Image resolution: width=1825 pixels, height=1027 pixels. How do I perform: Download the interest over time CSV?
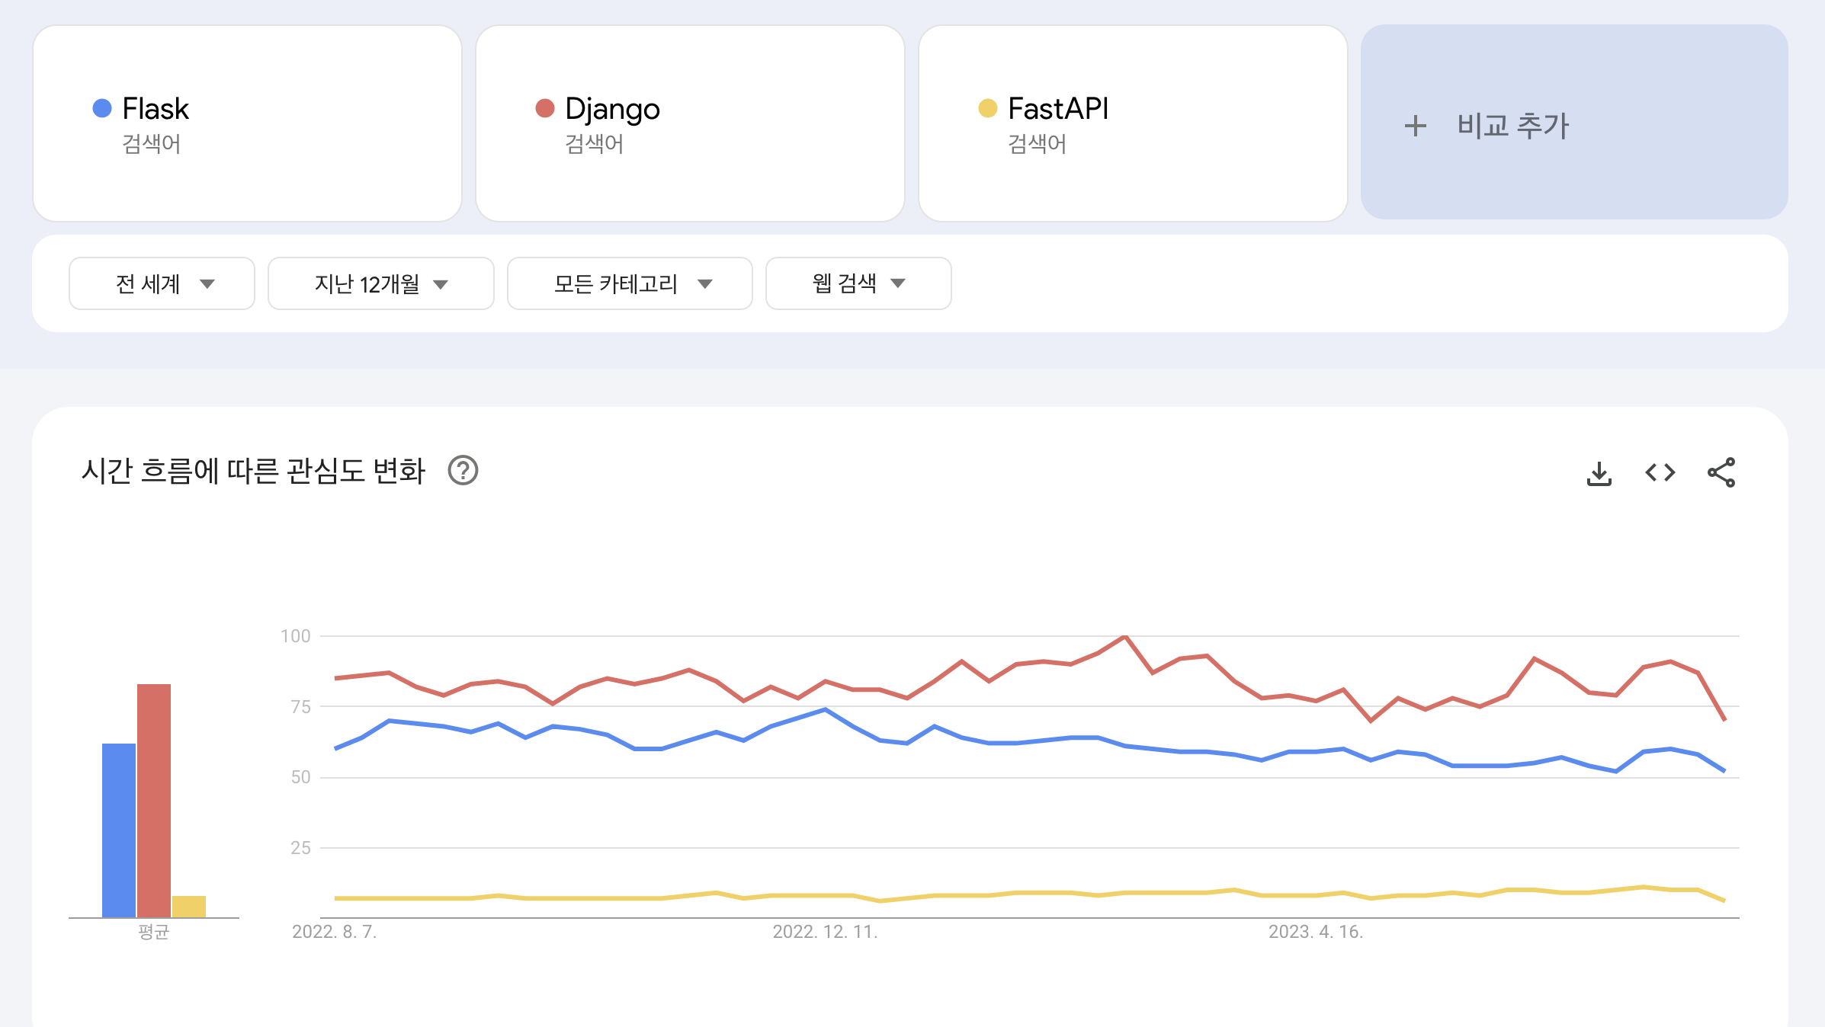[1599, 473]
